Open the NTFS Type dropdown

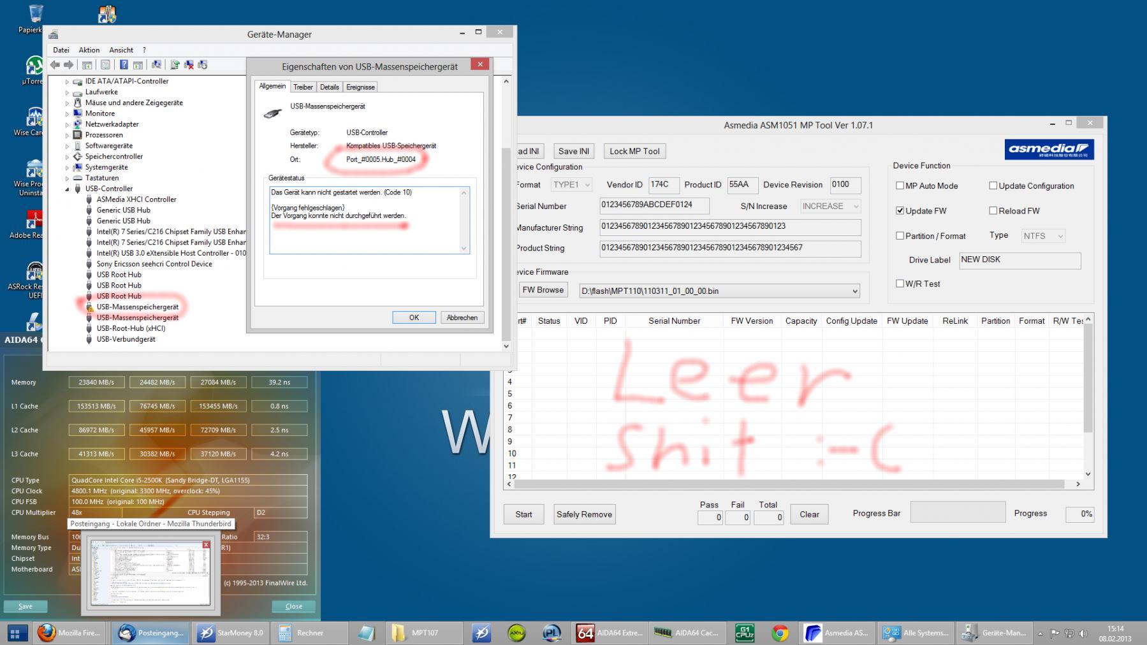point(1043,236)
